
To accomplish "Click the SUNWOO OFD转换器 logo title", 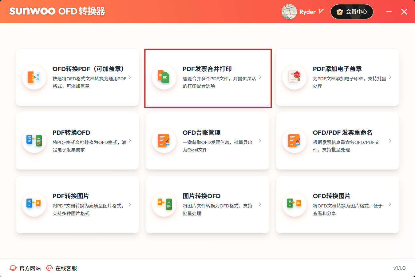I will tap(57, 11).
